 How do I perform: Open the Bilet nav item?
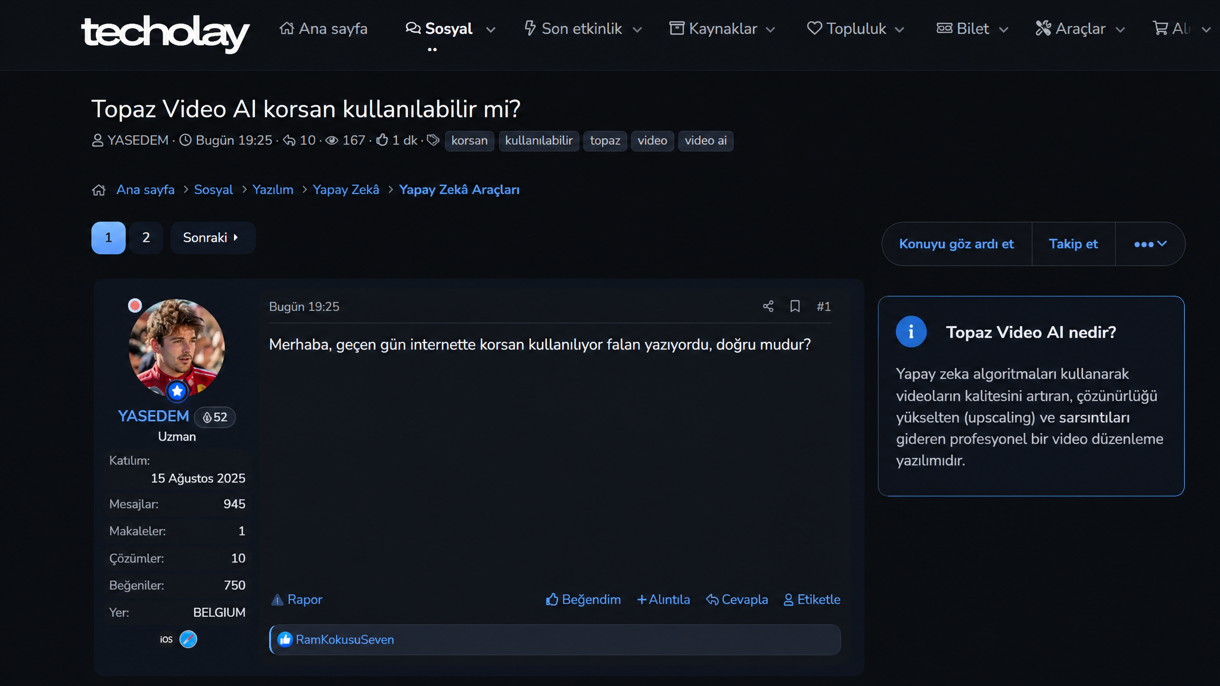pyautogui.click(x=963, y=29)
